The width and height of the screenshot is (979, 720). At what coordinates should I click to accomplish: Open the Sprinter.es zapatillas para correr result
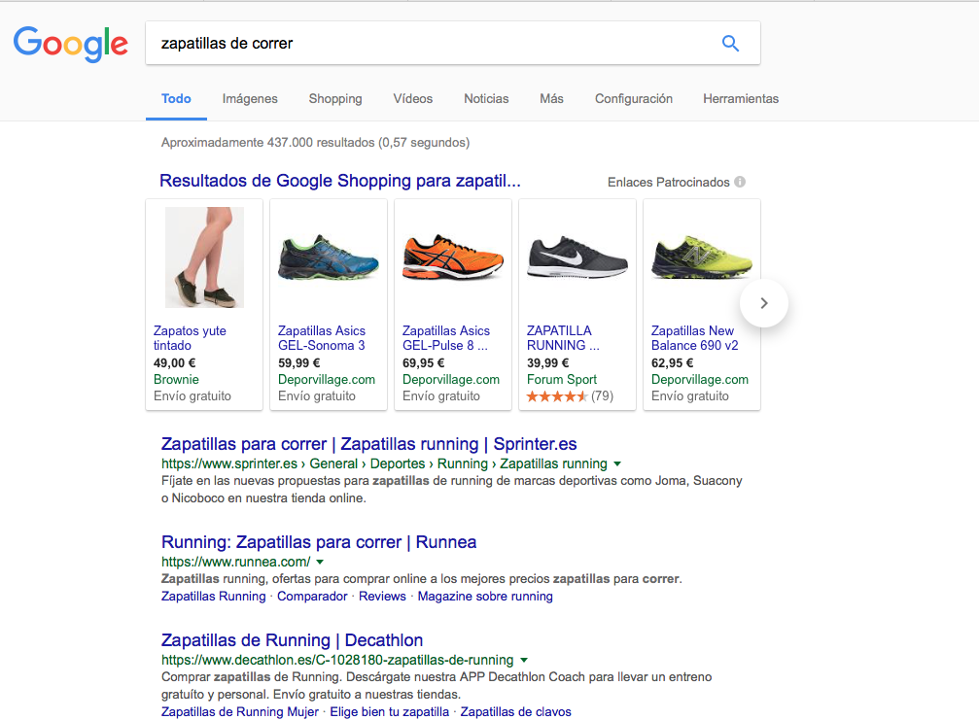(x=368, y=444)
